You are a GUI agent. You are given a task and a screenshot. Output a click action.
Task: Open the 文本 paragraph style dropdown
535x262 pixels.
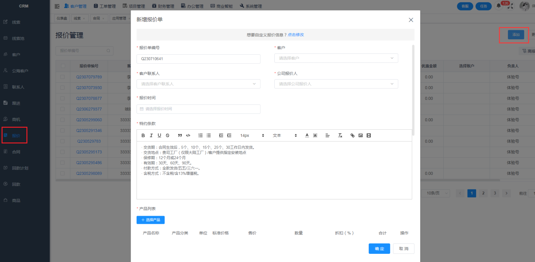tap(285, 136)
